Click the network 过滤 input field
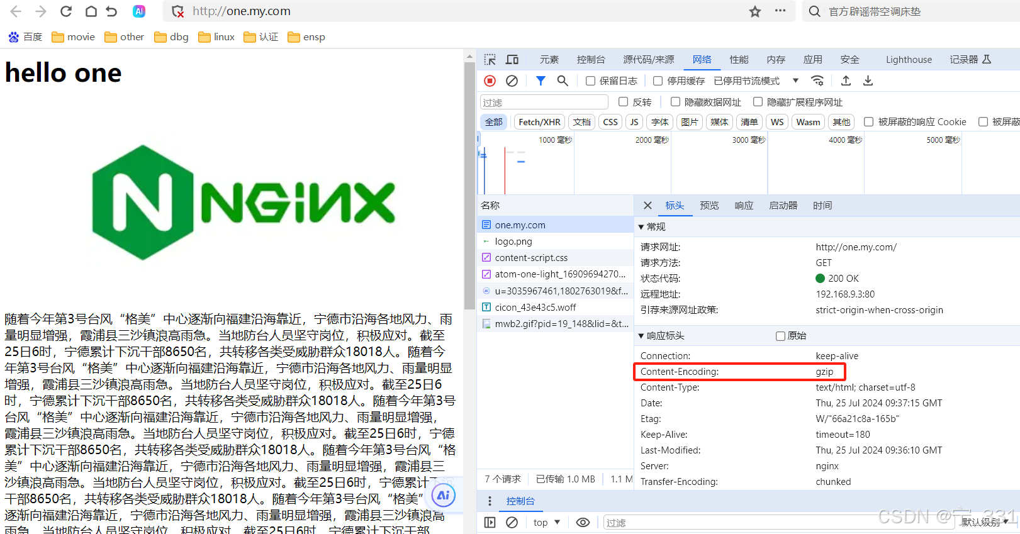Screen dimensions: 1020x534 pos(544,102)
